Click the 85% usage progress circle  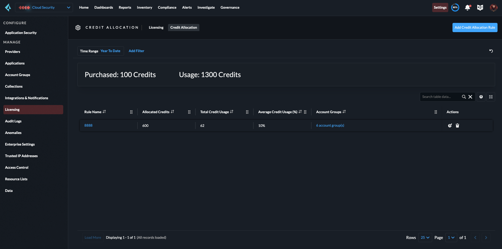455,7
